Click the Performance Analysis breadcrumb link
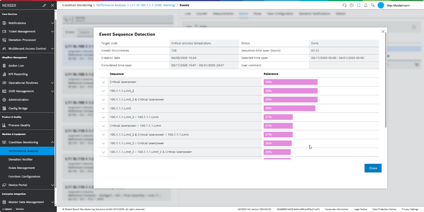The height and width of the screenshot is (212, 424). click(111, 5)
